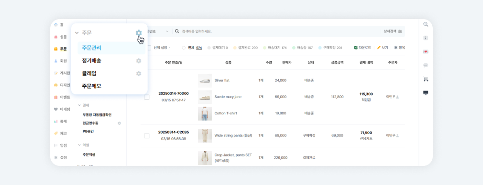Open the 홈 sidebar icon

click(56, 25)
